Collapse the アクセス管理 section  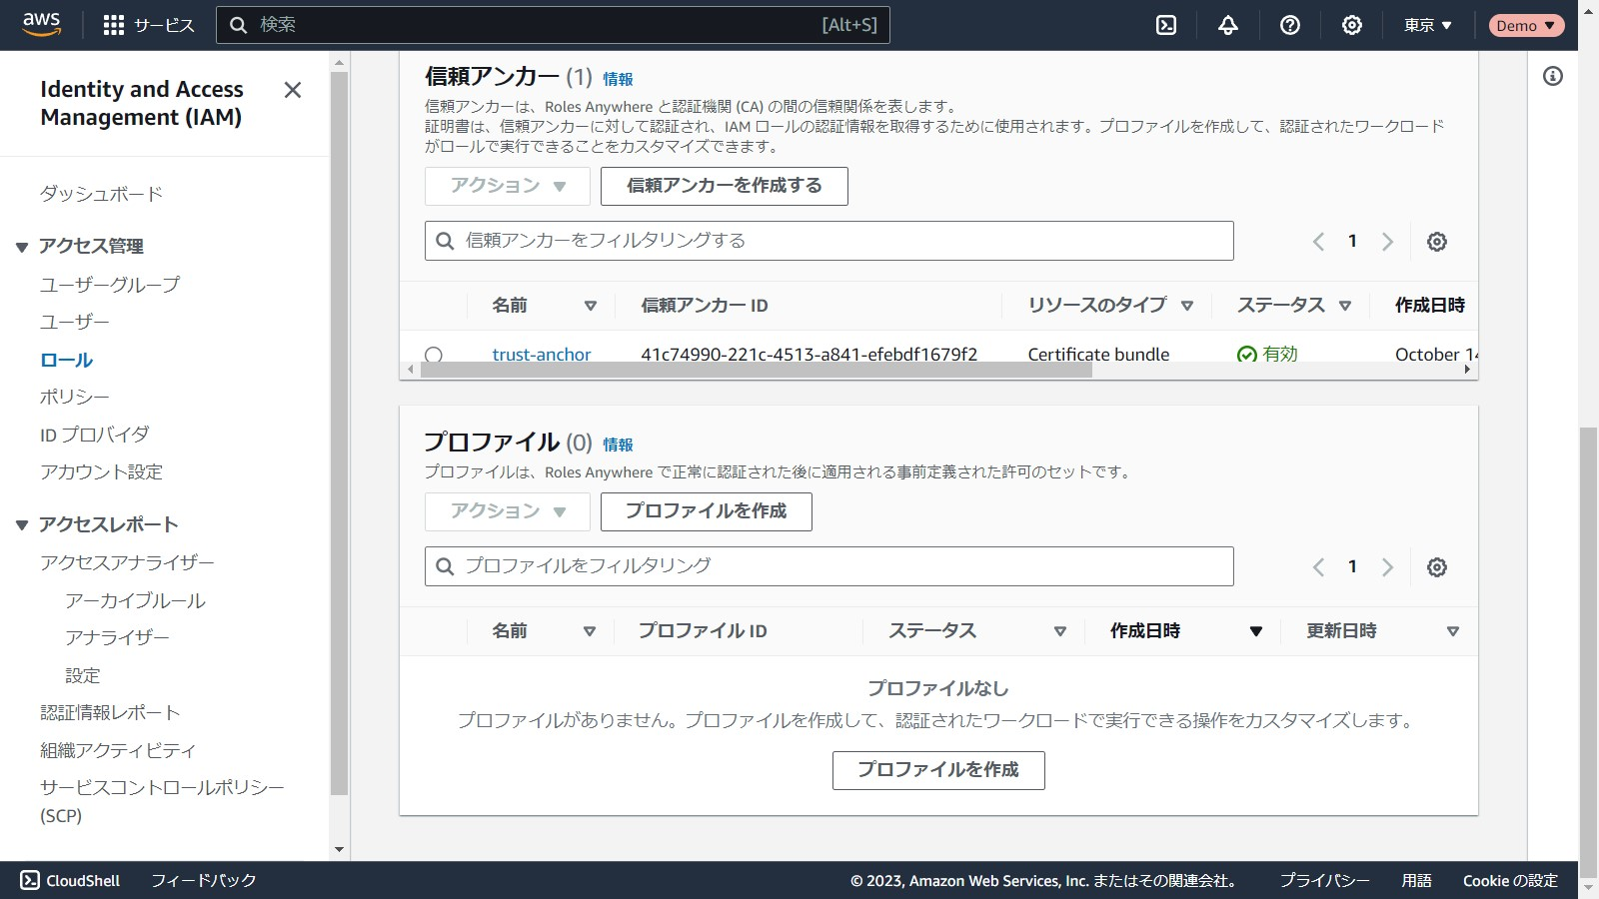[22, 247]
